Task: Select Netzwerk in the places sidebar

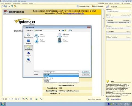Action: tap(28, 60)
